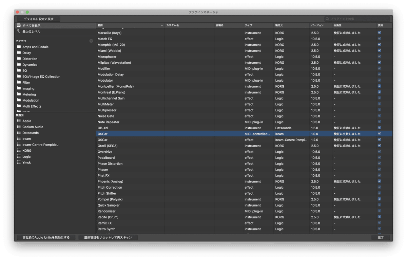Sort by the 製造元 column header

point(292,25)
